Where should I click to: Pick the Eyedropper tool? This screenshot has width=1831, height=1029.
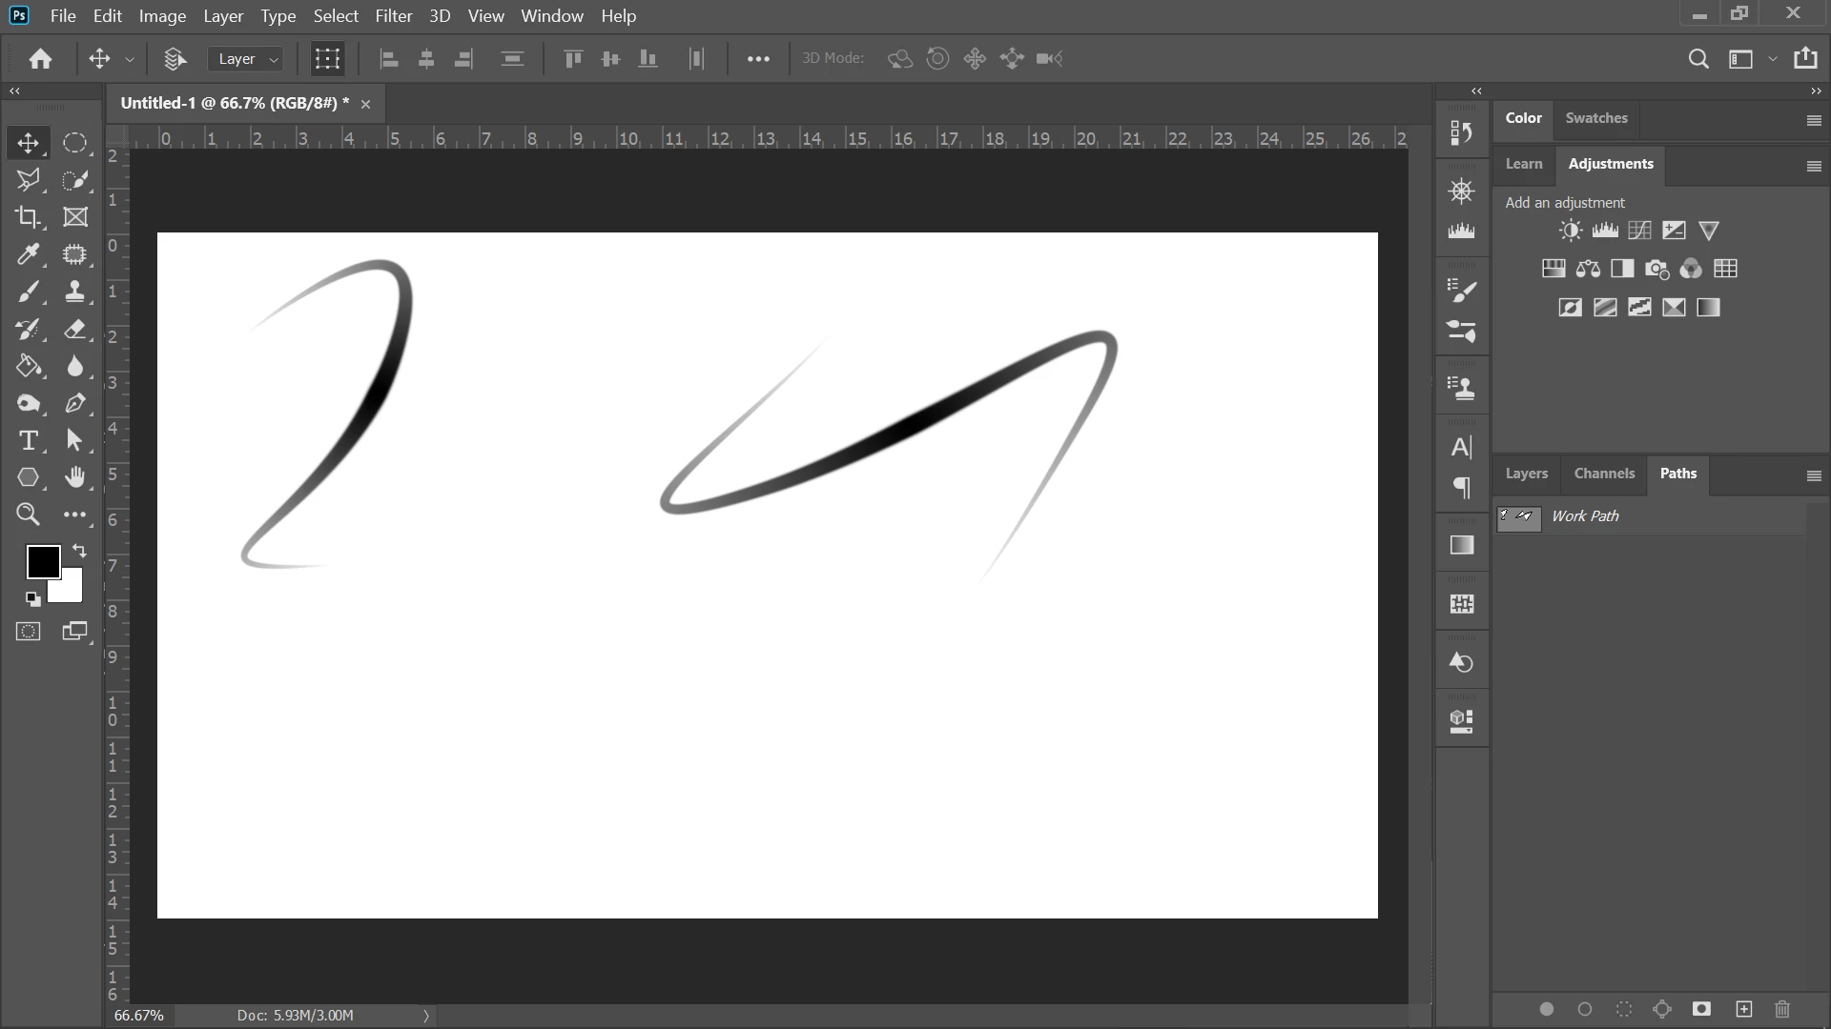[x=29, y=254]
